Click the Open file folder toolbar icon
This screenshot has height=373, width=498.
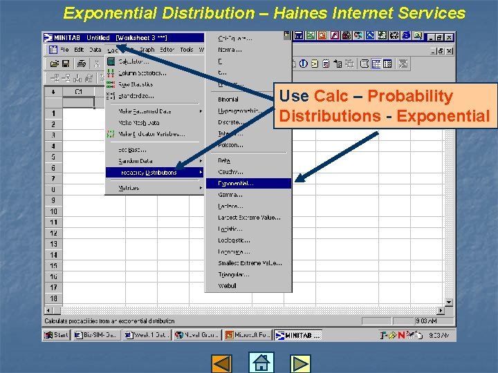55,64
